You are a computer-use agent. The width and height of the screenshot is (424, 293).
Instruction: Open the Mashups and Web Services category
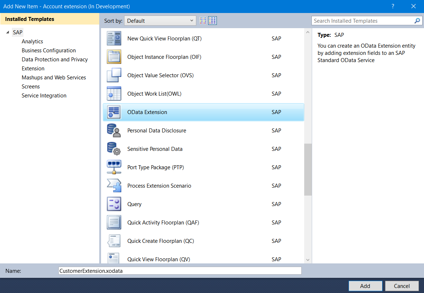click(54, 78)
